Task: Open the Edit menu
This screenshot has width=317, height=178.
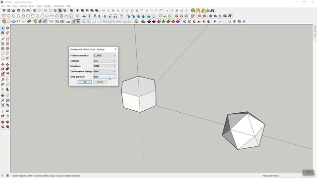Action: click(x=8, y=6)
